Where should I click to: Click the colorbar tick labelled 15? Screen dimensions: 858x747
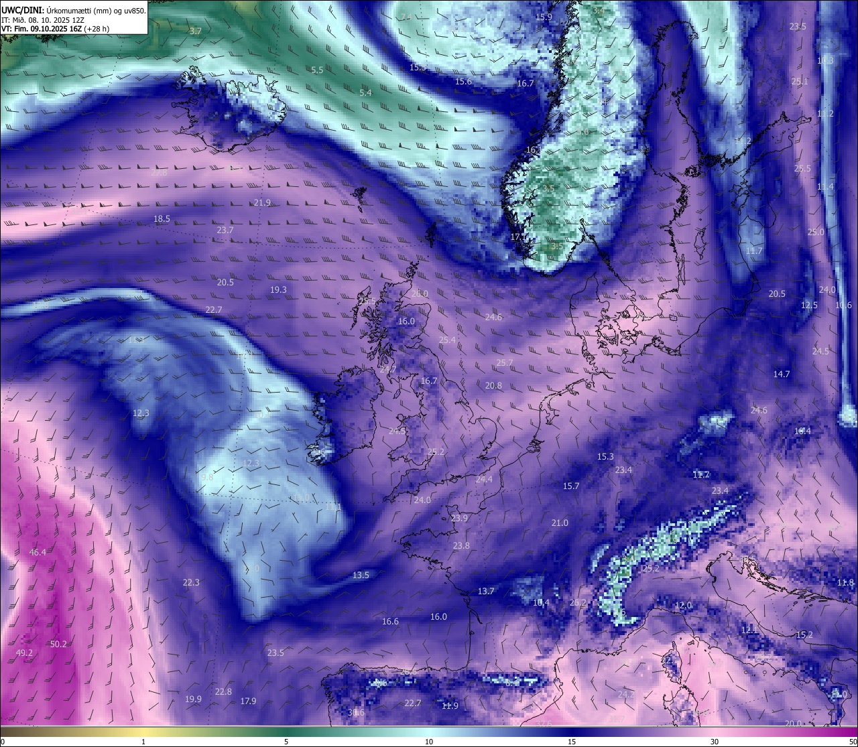coord(572,742)
